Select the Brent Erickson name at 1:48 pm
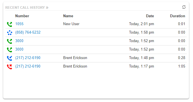The height and width of the screenshot is (102, 193). [x=75, y=58]
